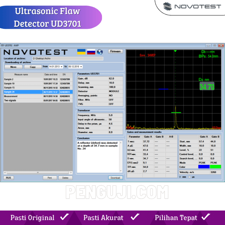This screenshot has height=225, width=225.
Task: Click the Copy archive button
Action: pos(33,66)
